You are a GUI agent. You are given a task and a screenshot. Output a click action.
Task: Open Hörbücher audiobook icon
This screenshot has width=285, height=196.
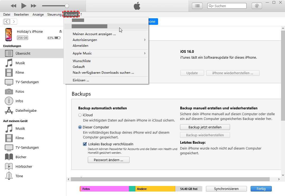pos(9,166)
